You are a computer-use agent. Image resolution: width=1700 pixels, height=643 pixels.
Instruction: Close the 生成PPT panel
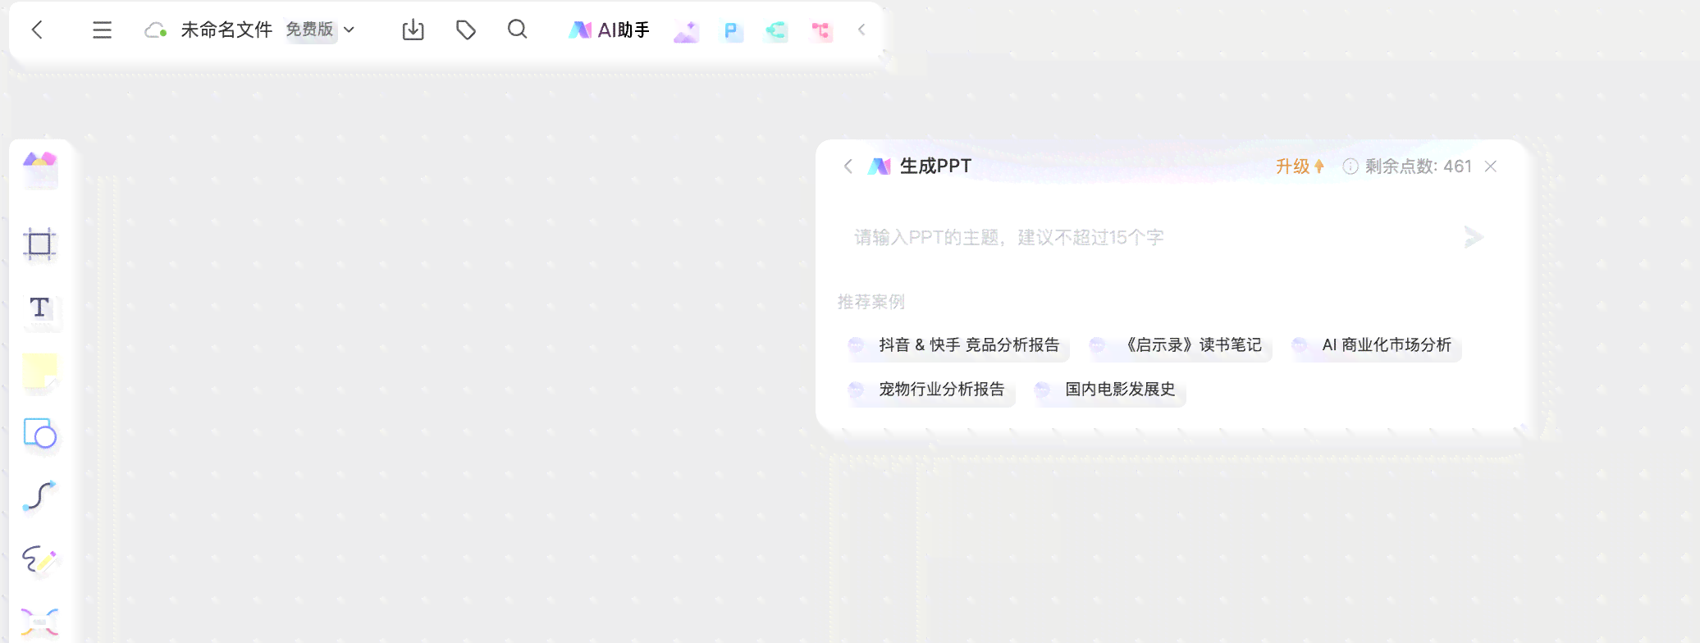1491,166
